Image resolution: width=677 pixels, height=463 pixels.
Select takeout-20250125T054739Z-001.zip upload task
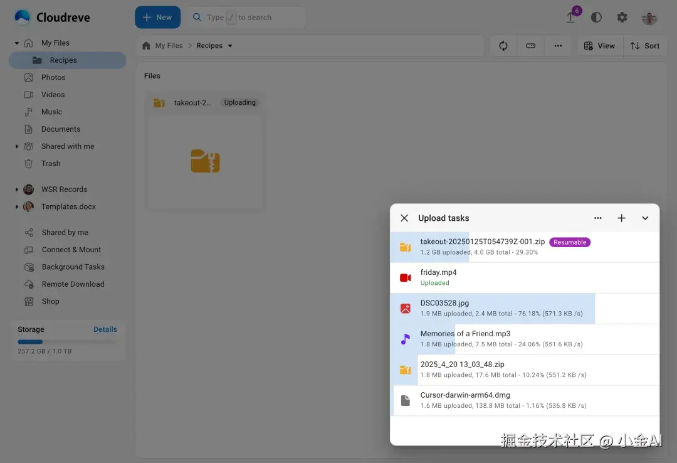point(525,247)
